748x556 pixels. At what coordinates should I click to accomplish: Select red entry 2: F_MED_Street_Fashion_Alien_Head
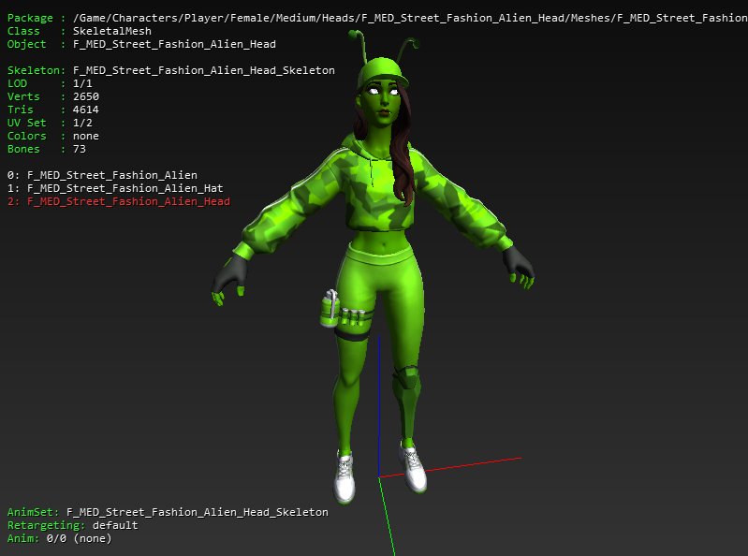pyautogui.click(x=118, y=201)
